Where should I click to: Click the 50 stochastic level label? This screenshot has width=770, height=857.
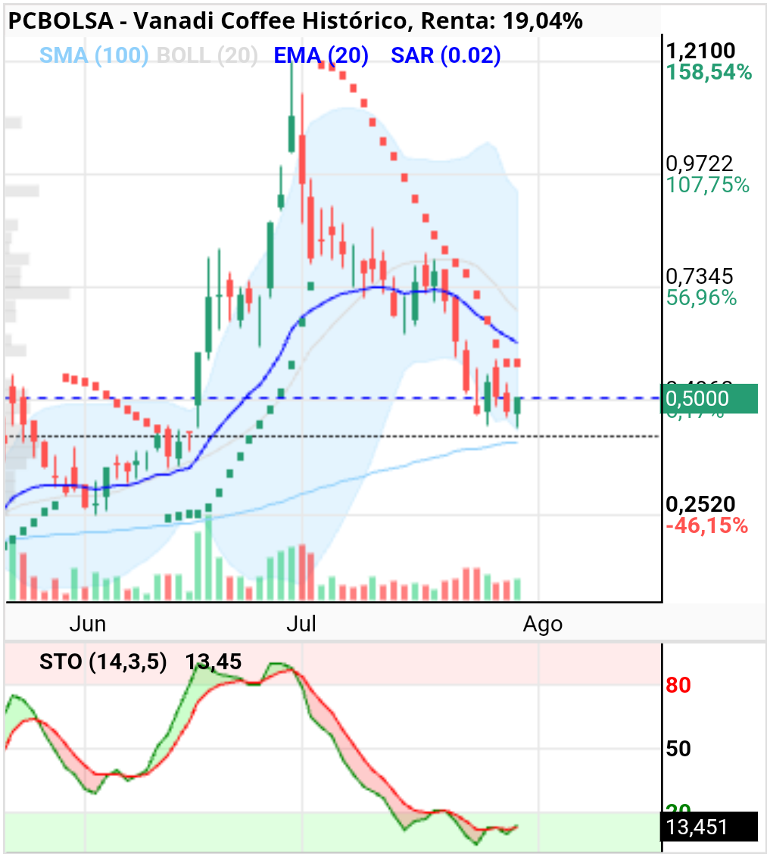tap(678, 748)
